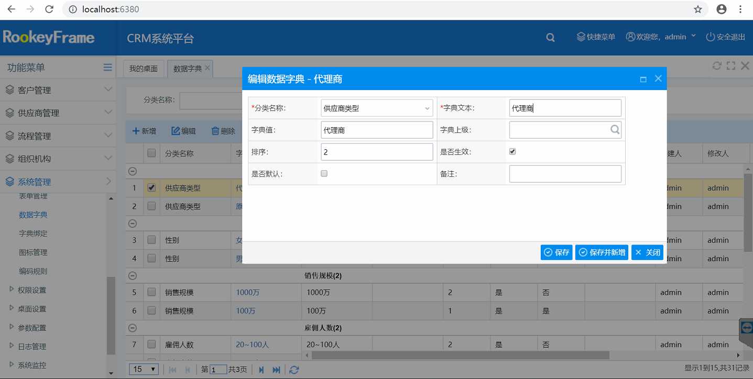
Task: Open the browser profile avatar
Action: 722,9
